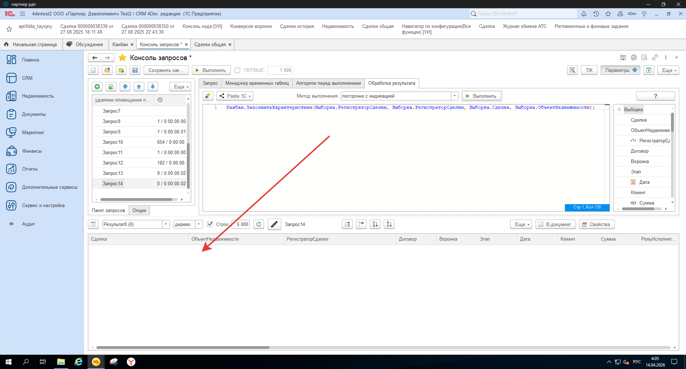Move query up with blue up arrow
The image size is (686, 369).
[x=139, y=87]
